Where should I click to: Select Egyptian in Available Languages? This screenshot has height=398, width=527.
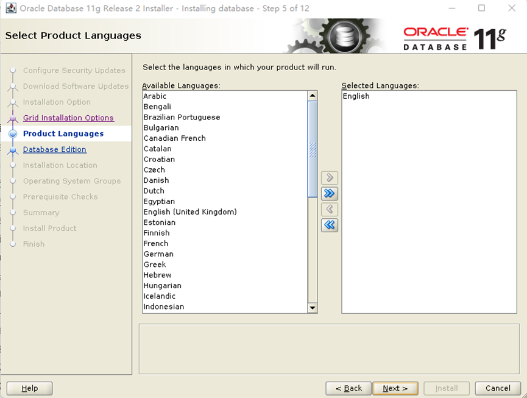click(x=225, y=201)
